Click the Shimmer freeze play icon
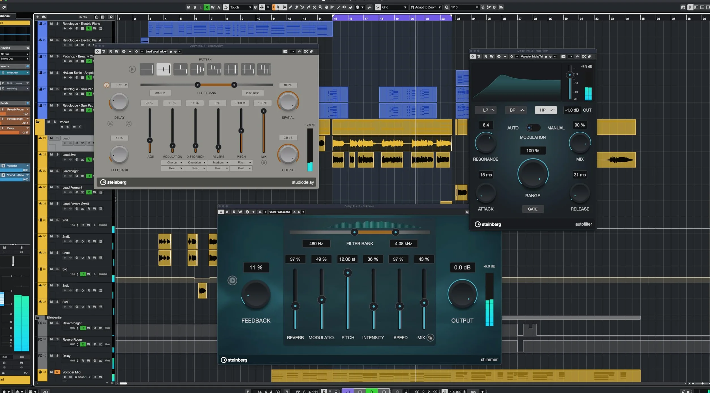This screenshot has height=393, width=710. (x=232, y=280)
